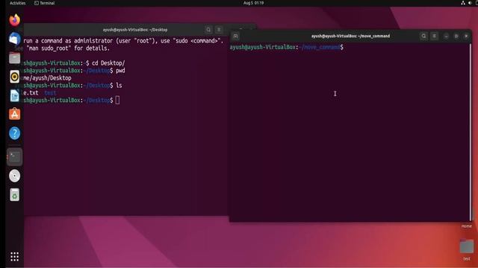This screenshot has height=268, width=478.
Task: Open the volume icon in top bar
Action: click(470, 3)
